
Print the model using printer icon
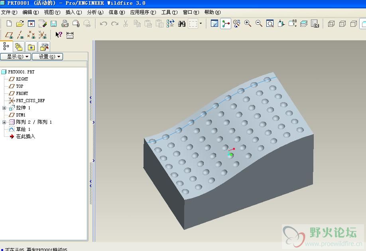65,24
